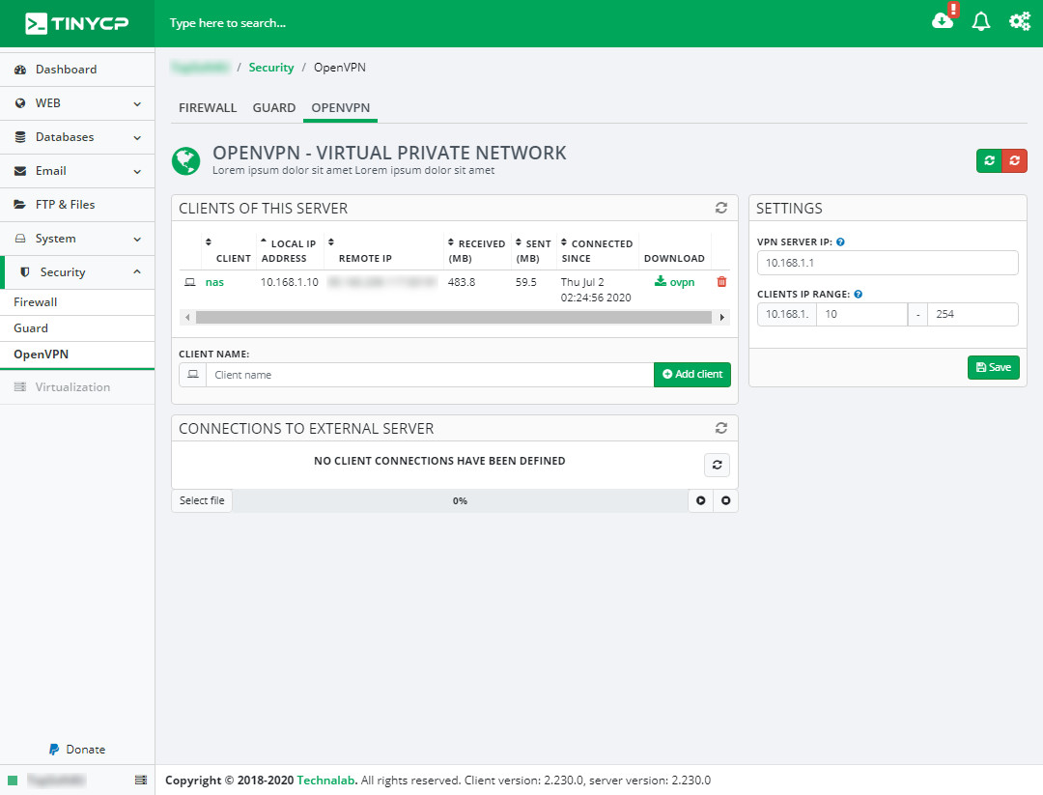Click the server list icon in sidebar footer
This screenshot has width=1043, height=795.
pyautogui.click(x=141, y=780)
